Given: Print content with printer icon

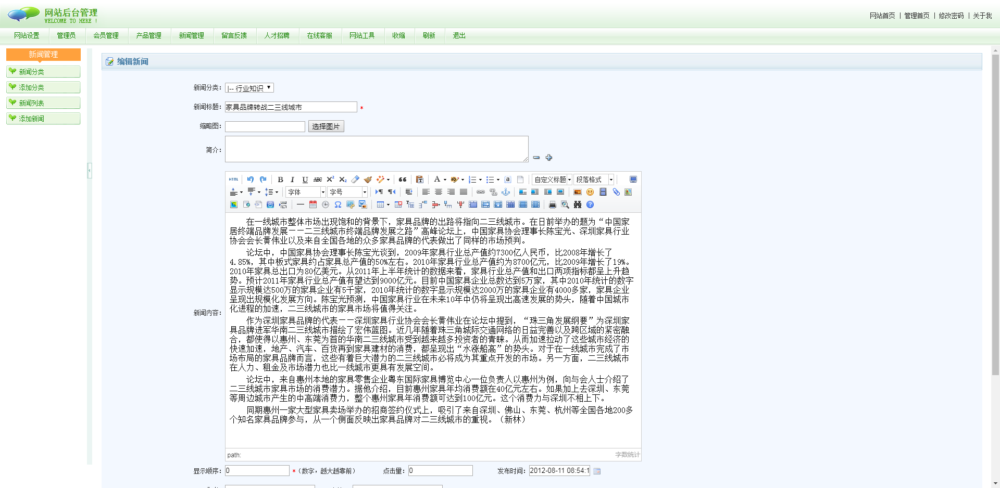Looking at the screenshot, I should pyautogui.click(x=553, y=204).
